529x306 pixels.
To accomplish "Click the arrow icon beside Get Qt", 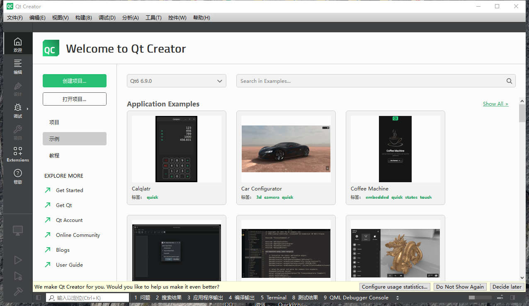I will pyautogui.click(x=48, y=205).
